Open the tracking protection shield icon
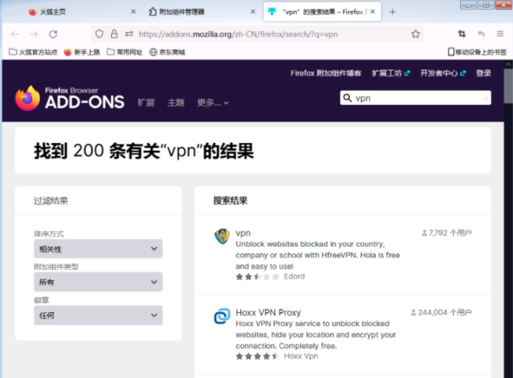 (100, 34)
